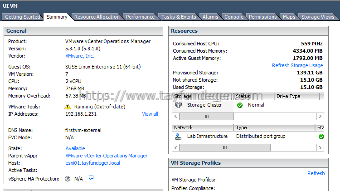
Task: Click the Lab Infrastructure green status icon
Action: click(x=321, y=137)
